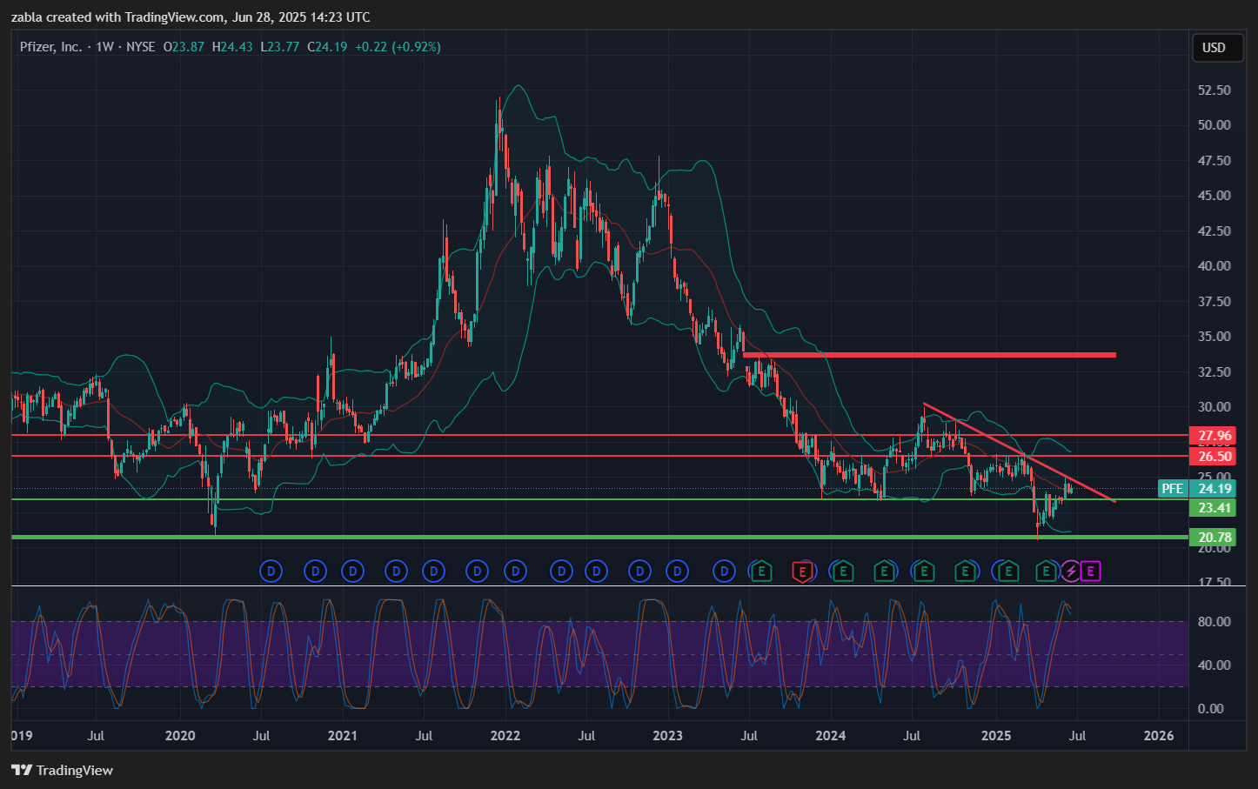Screen dimensions: 1258x789
Task: Click the dividend D marker around November 2020
Action: click(315, 572)
